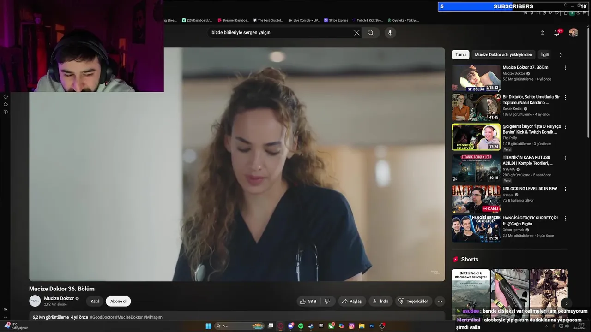Image resolution: width=591 pixels, height=332 pixels.
Task: Open Spotify from the taskbar
Action: (301, 326)
